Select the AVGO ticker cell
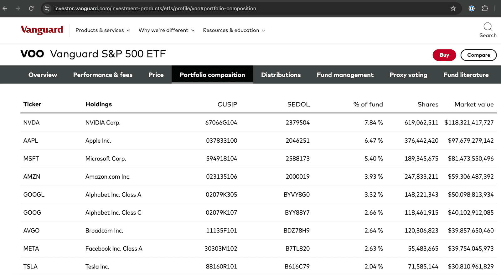Viewport: 501px width, 275px height. click(31, 231)
